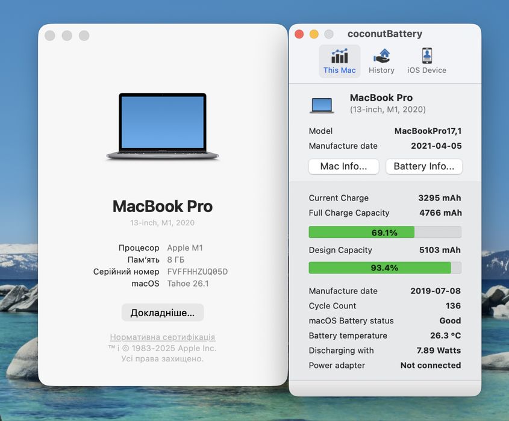Image resolution: width=509 pixels, height=421 pixels.
Task: Click the first gray window button in About window
Action: (49, 36)
